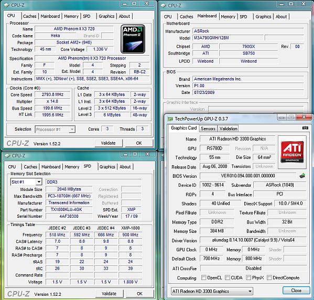Click the GPU Name field
The image size is (314, 300).
(237, 139)
